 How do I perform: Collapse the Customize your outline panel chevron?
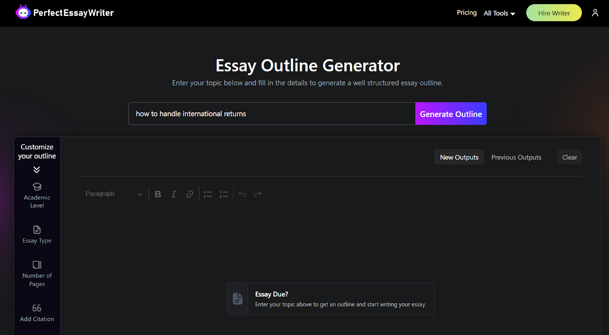pos(37,170)
